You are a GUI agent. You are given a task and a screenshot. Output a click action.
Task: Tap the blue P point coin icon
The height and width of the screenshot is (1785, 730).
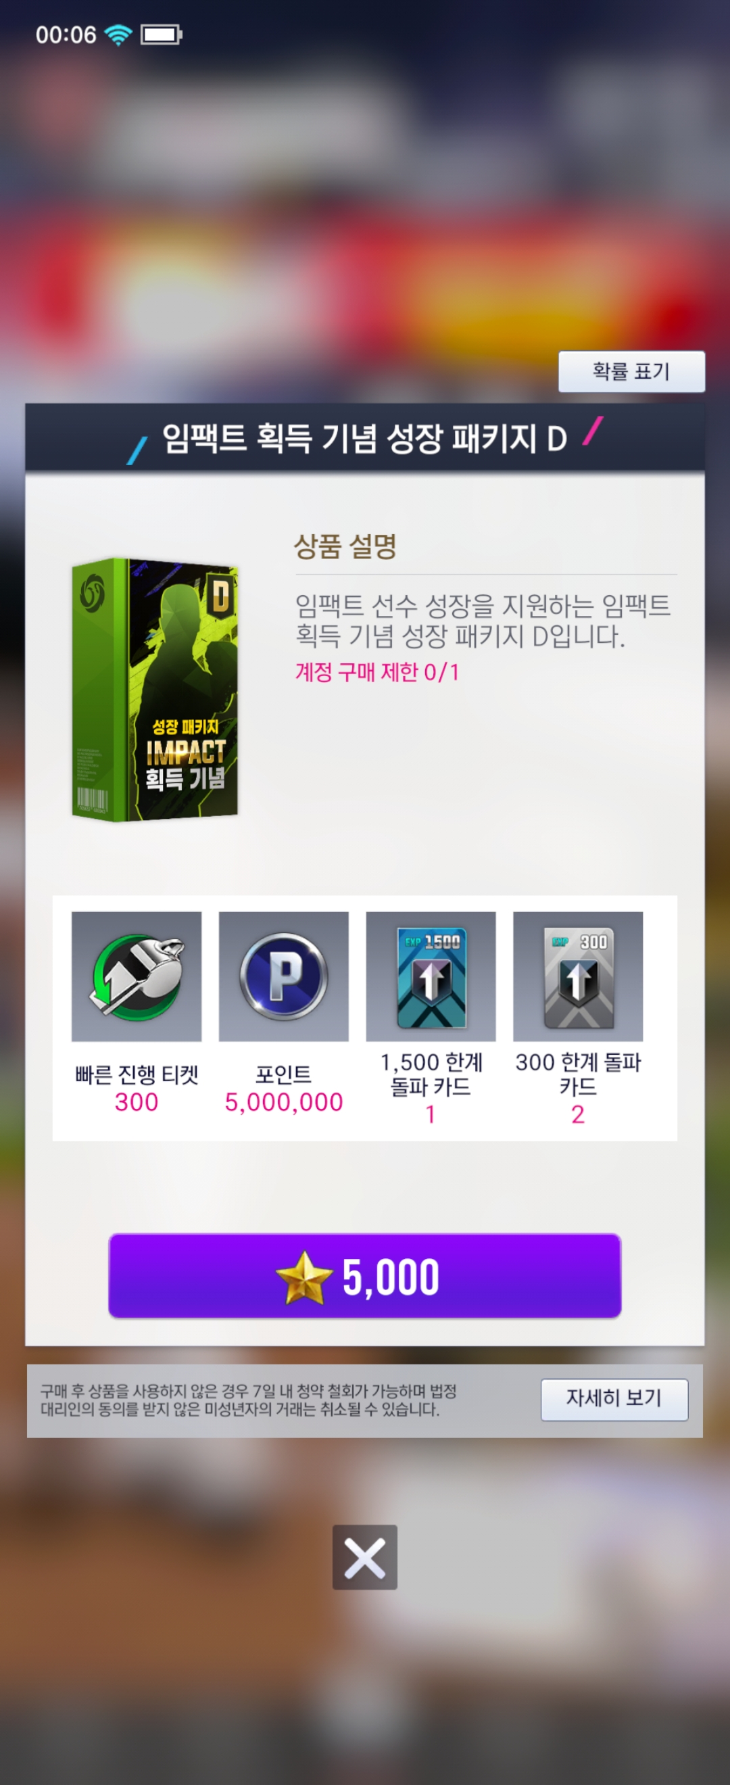(x=283, y=976)
